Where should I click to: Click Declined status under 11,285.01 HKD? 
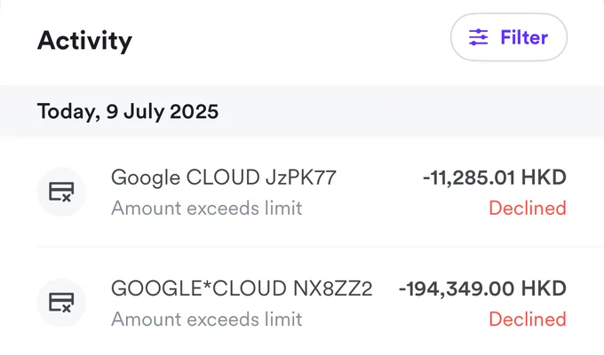point(528,209)
